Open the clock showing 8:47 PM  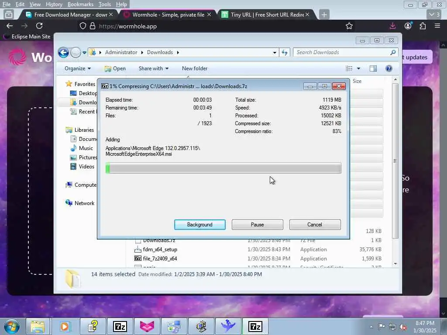coord(425,327)
